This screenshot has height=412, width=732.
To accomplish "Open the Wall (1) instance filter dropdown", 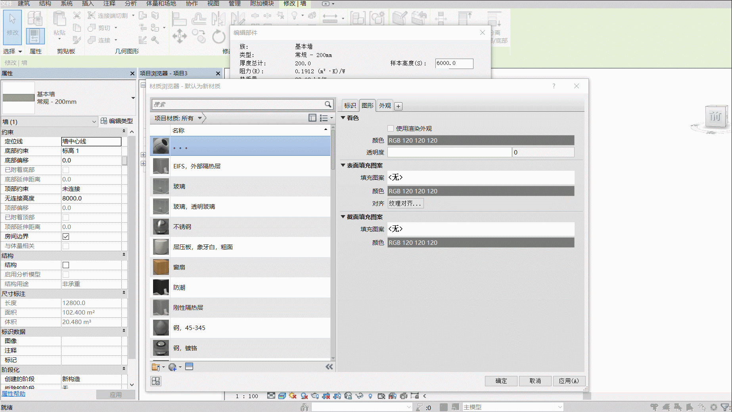I will click(94, 122).
